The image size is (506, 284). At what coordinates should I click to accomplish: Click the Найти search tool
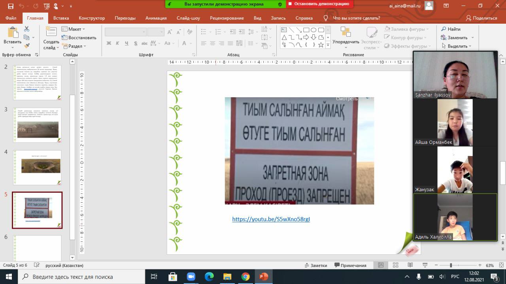coord(451,29)
